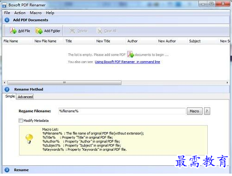Open the Macro menu
The width and height of the screenshot is (232, 176).
pyautogui.click(x=36, y=13)
